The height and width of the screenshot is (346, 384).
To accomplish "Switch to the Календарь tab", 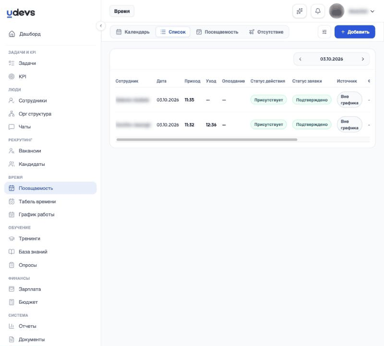I will 133,32.
